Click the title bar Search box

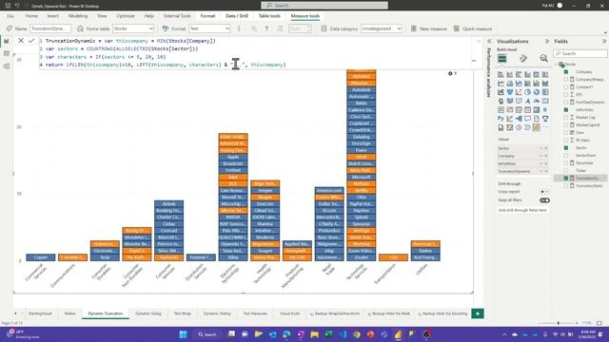pyautogui.click(x=324, y=5)
